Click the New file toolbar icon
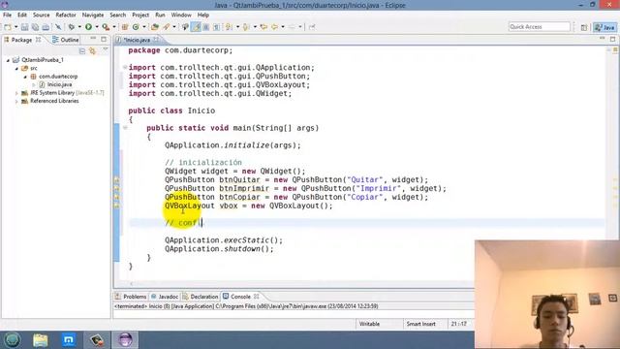This screenshot has height=349, width=620. (x=8, y=27)
